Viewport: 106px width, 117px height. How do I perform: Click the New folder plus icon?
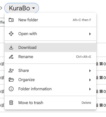click(x=11, y=20)
